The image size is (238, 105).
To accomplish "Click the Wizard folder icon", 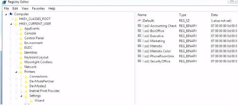I will click(x=31, y=101).
